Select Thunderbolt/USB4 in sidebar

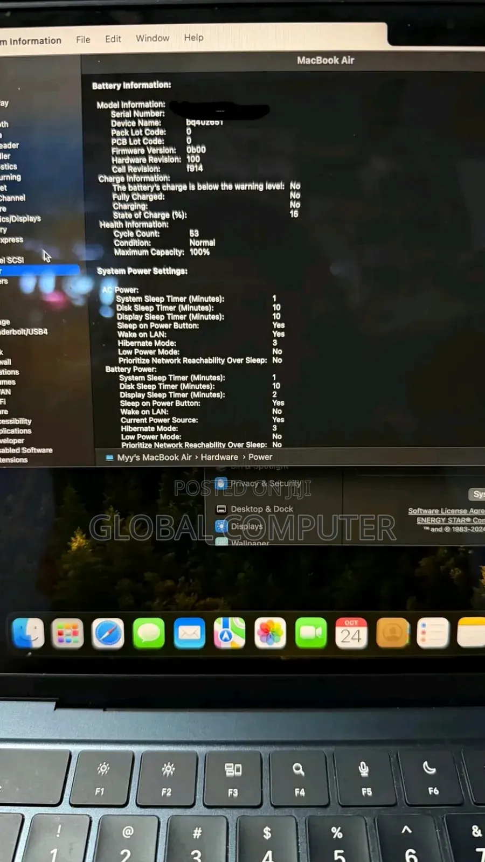point(24,332)
